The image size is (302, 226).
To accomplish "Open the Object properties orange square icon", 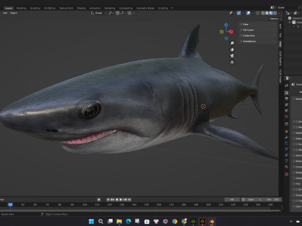I will (286, 132).
